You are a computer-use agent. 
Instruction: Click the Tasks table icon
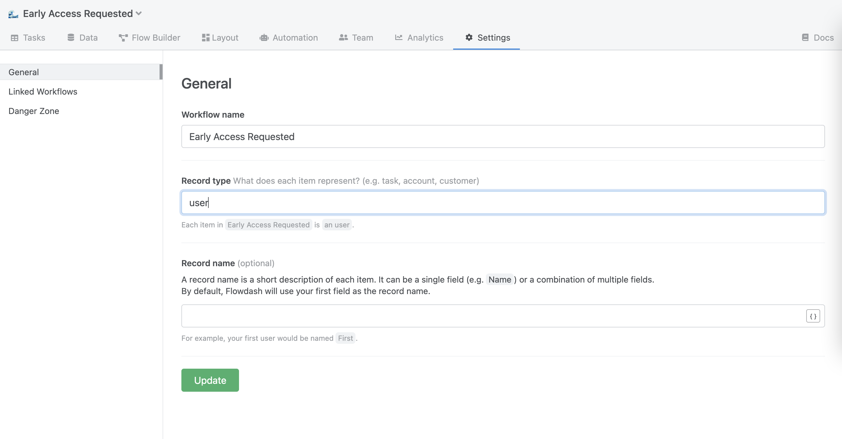pos(15,38)
